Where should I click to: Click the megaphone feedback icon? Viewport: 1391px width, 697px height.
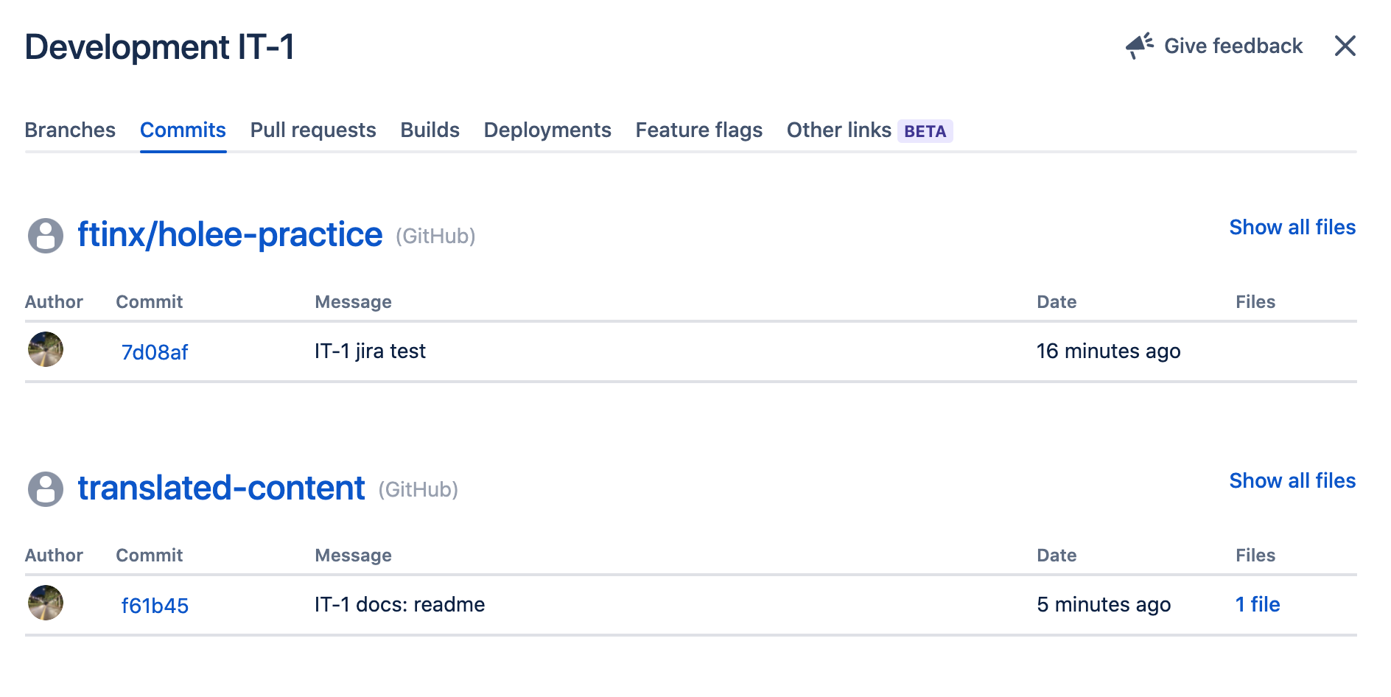coord(1139,46)
